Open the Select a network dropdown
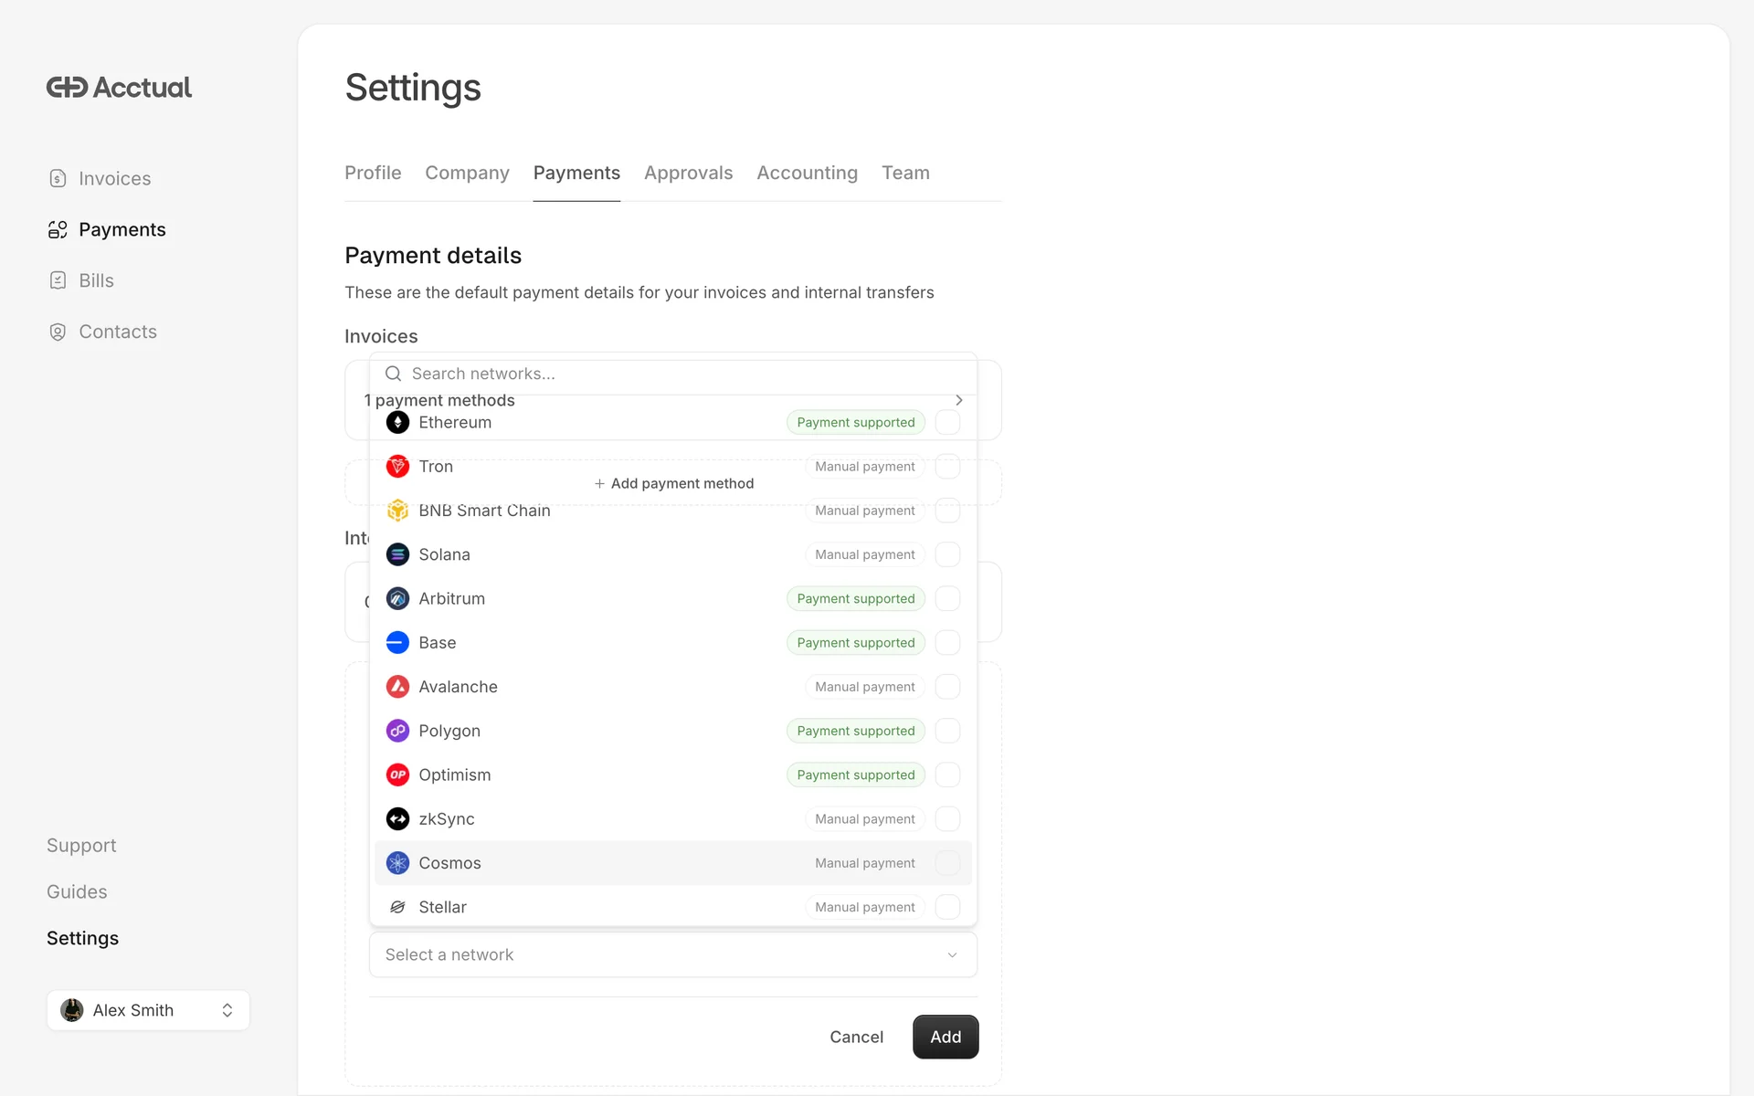This screenshot has height=1096, width=1754. click(x=672, y=954)
